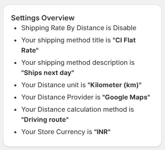Click the bold "Driving route" method value
Viewport: 165px width, 150px height.
point(45,120)
